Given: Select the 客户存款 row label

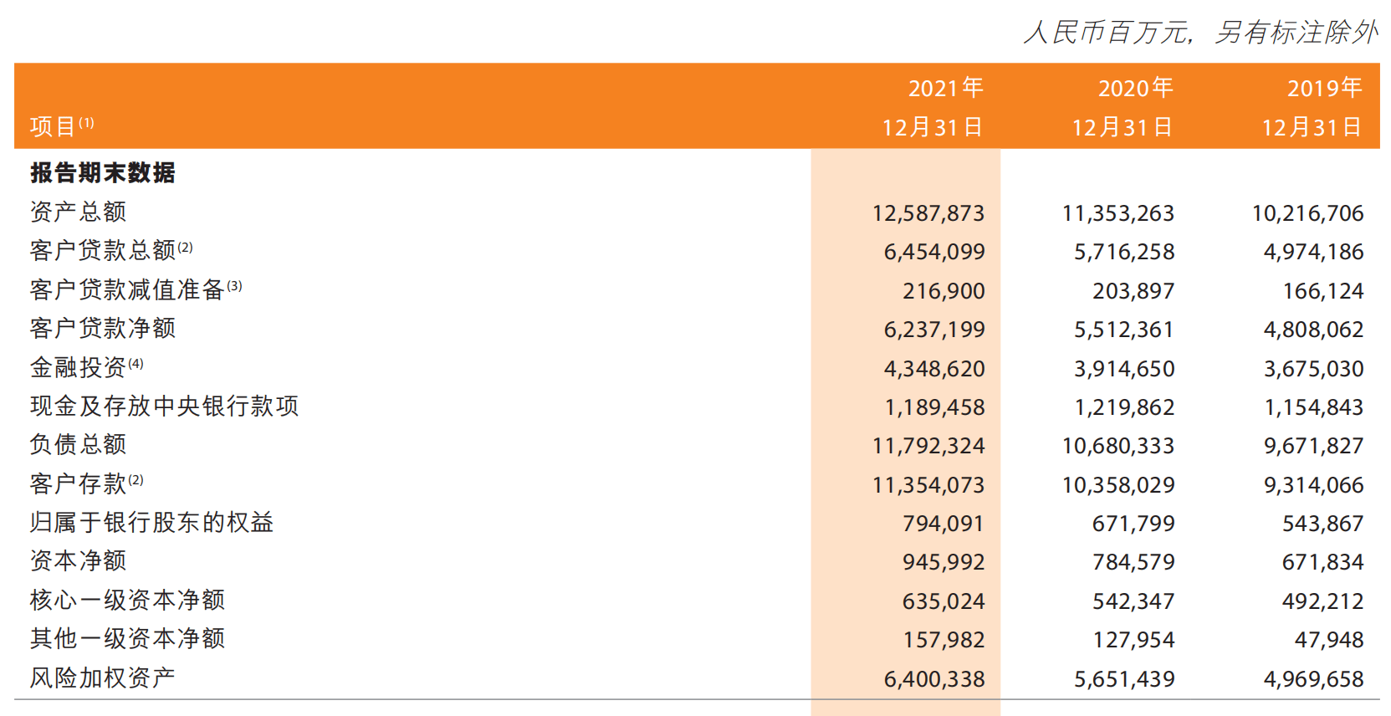Looking at the screenshot, I should (x=87, y=483).
